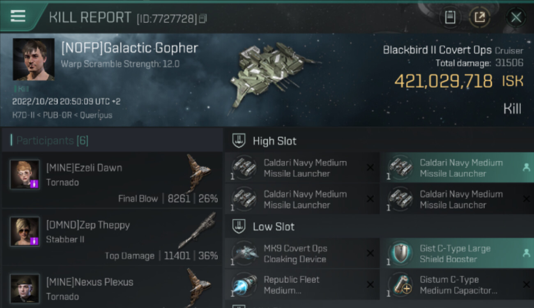The image size is (534, 308).
Task: Select the MK9 Covert Ops Cloaking Device icon
Action: click(x=245, y=253)
